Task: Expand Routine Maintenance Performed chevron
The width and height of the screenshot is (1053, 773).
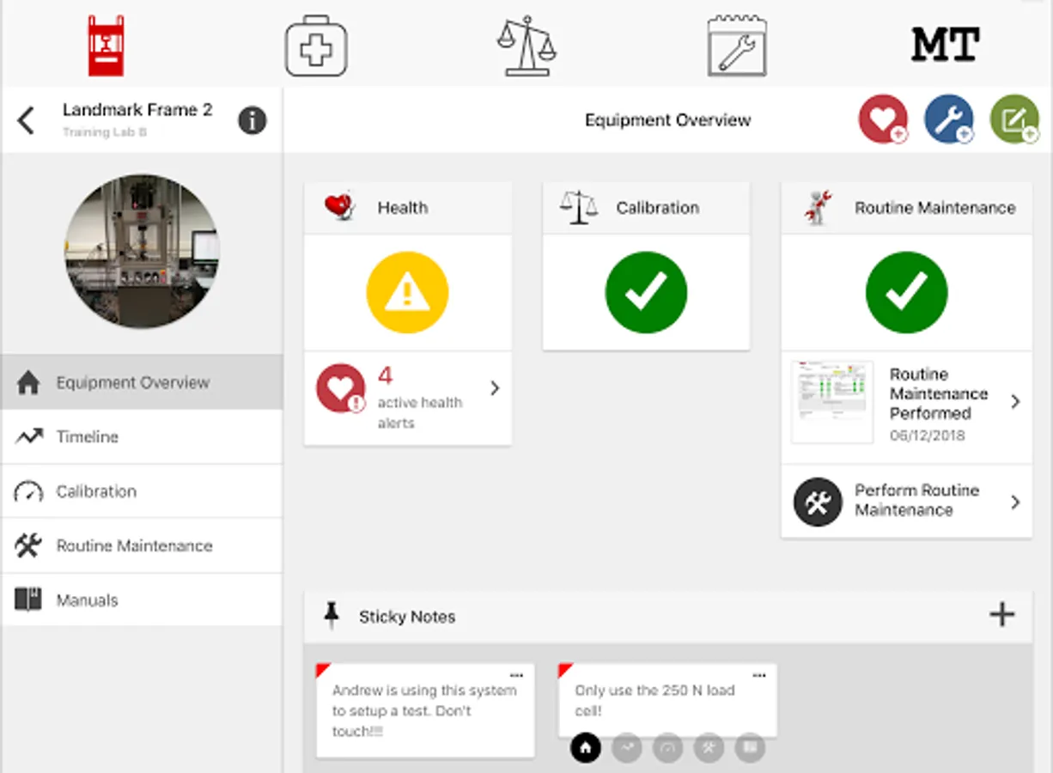Action: click(1016, 401)
